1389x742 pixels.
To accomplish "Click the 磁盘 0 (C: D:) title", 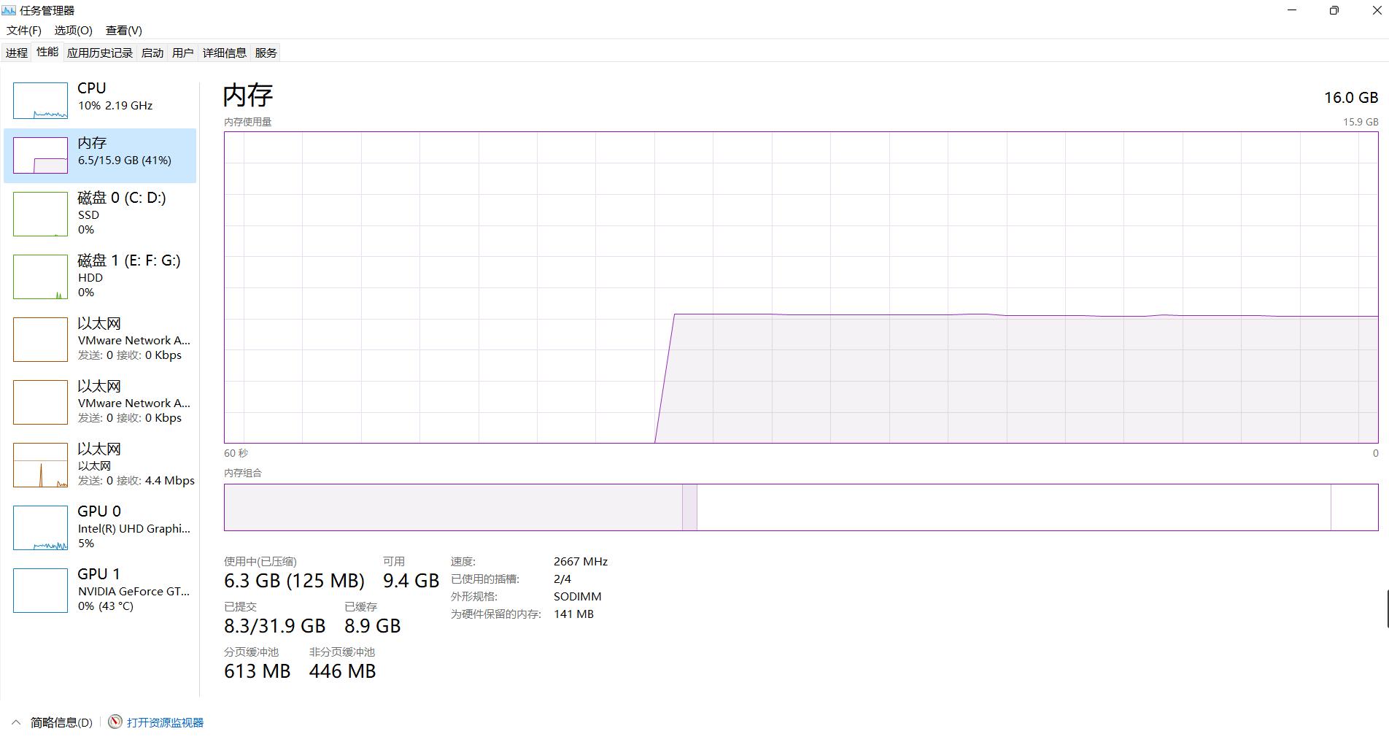I will pyautogui.click(x=122, y=198).
